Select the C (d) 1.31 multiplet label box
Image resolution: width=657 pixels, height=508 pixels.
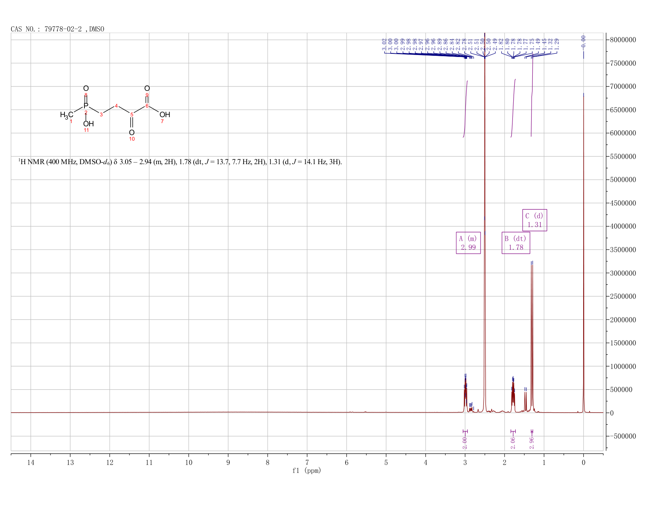[x=535, y=220]
